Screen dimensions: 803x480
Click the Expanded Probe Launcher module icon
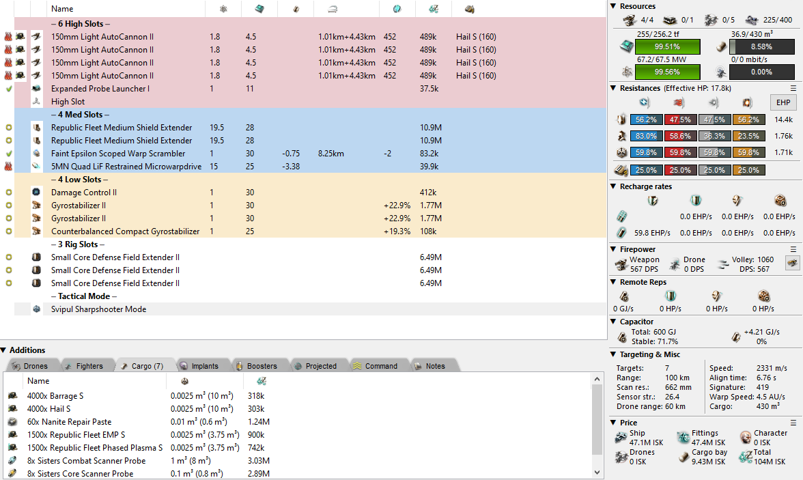click(37, 89)
